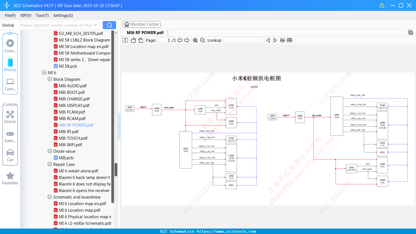Viewport: 416px width, 234px height.
Task: Click the Shrink button above the sidebar
Action: (x=8, y=25)
